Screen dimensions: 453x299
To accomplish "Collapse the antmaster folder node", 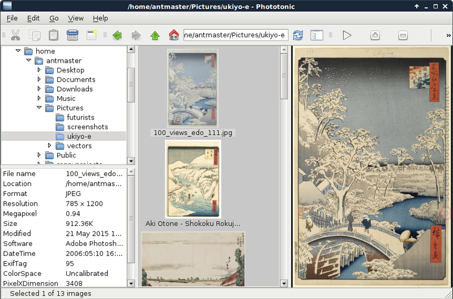I will [x=29, y=61].
